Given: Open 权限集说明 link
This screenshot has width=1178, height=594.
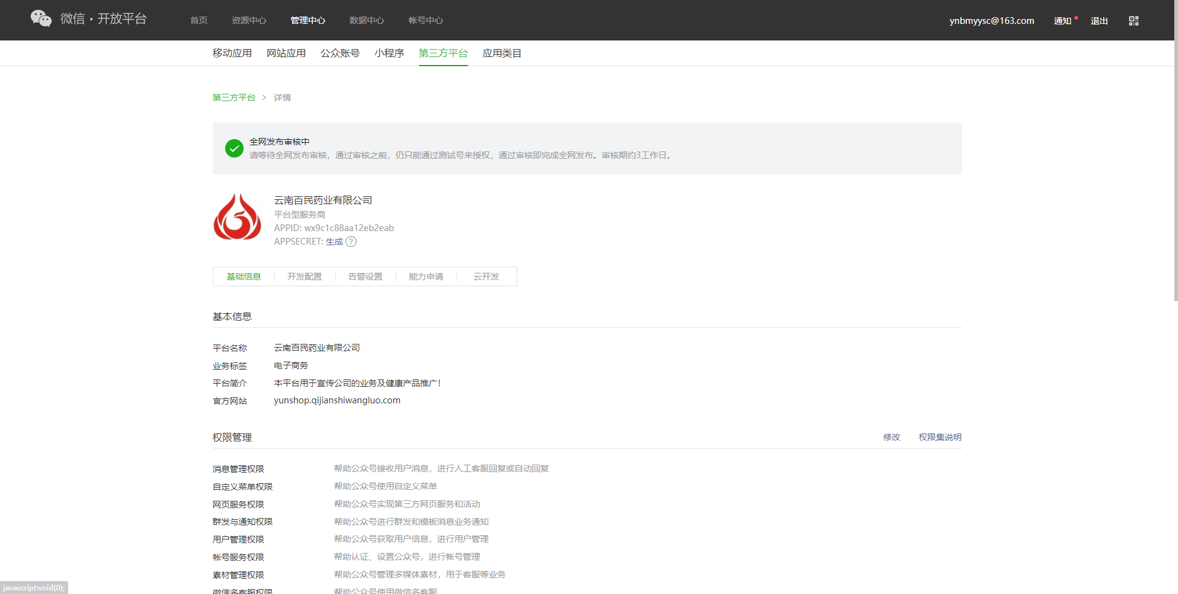Looking at the screenshot, I should click(x=940, y=437).
